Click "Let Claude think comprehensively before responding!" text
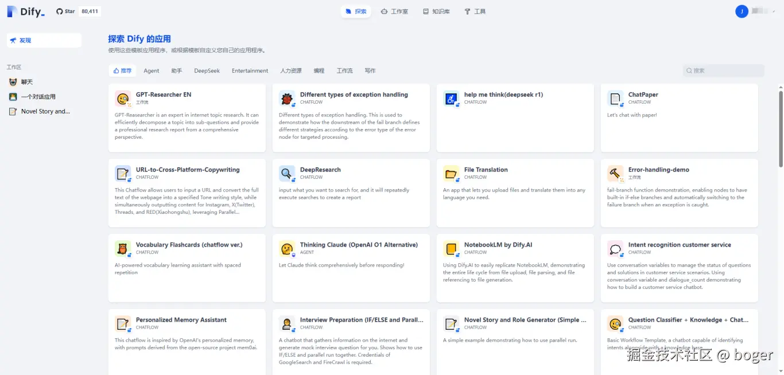 (x=341, y=265)
